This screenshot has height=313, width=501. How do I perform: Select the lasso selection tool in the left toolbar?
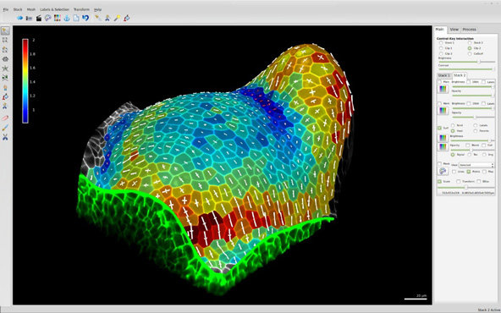pos(5,50)
